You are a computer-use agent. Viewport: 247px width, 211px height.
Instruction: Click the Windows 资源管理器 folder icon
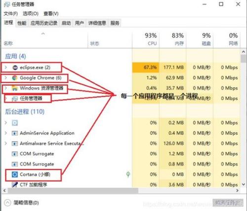(15, 88)
